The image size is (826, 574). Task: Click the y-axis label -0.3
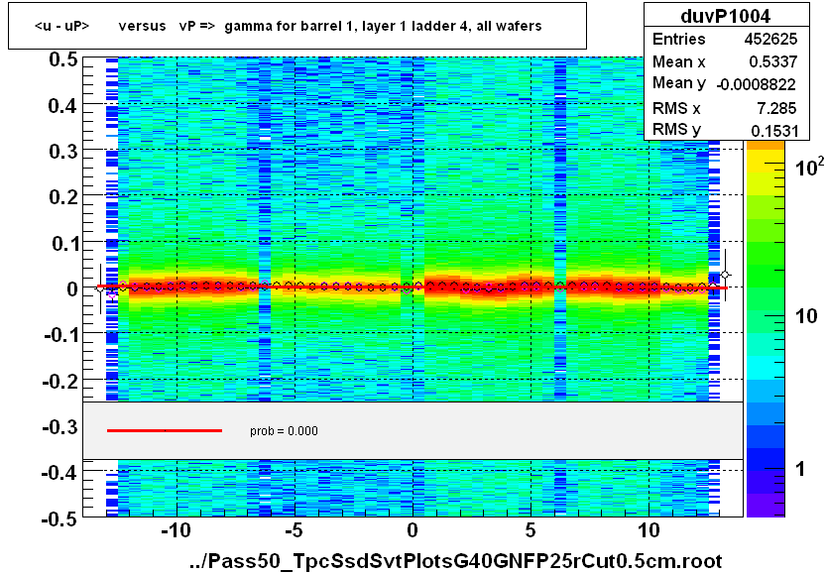pyautogui.click(x=60, y=427)
